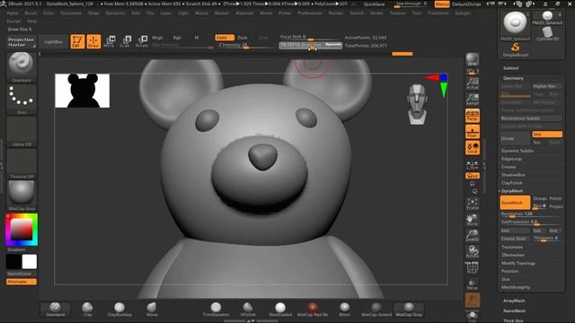Open the LightBox button

(53, 42)
